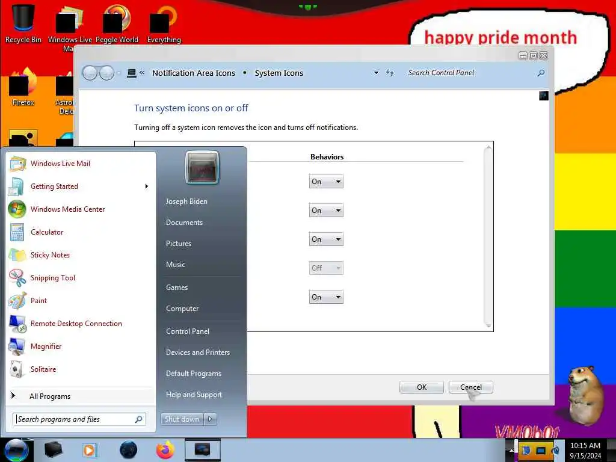Click the refresh arrows beside address bar
616x462 pixels.
coord(389,73)
